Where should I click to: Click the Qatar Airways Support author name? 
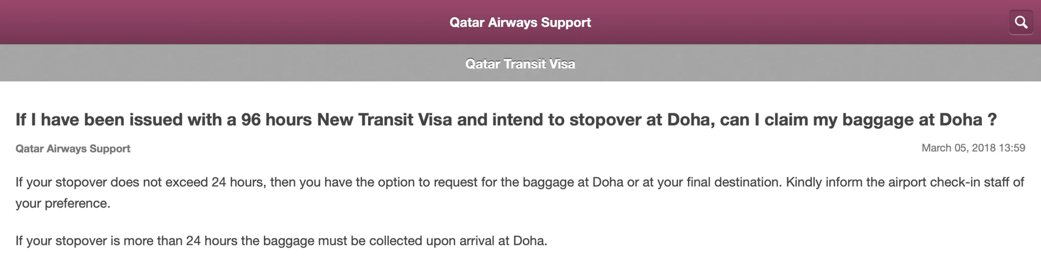click(73, 148)
